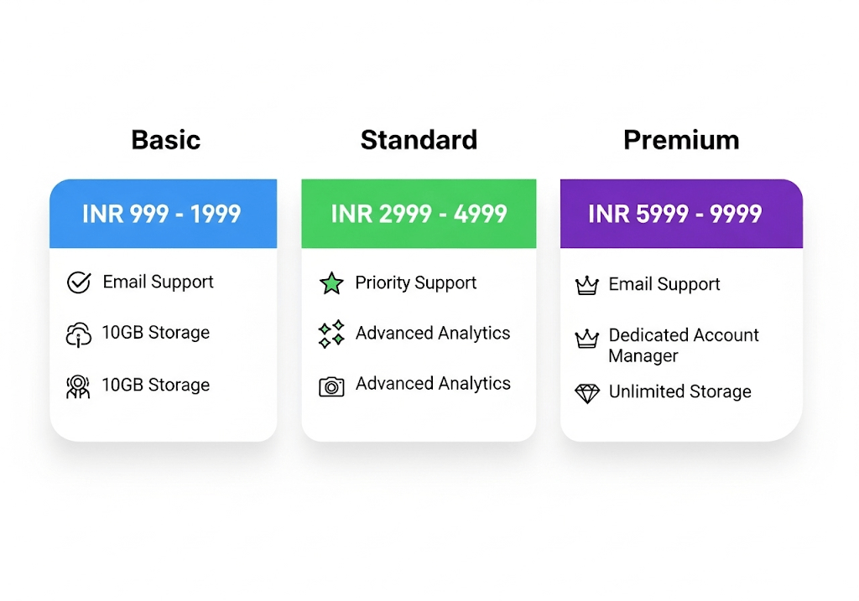This screenshot has height=601, width=859.
Task: Click the camera icon in the Standard card
Action: click(331, 386)
